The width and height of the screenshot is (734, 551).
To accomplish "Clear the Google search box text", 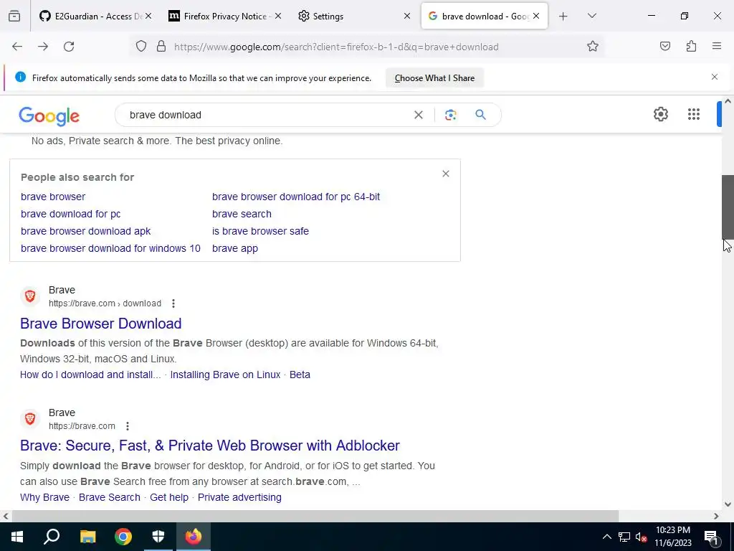I will (x=419, y=115).
